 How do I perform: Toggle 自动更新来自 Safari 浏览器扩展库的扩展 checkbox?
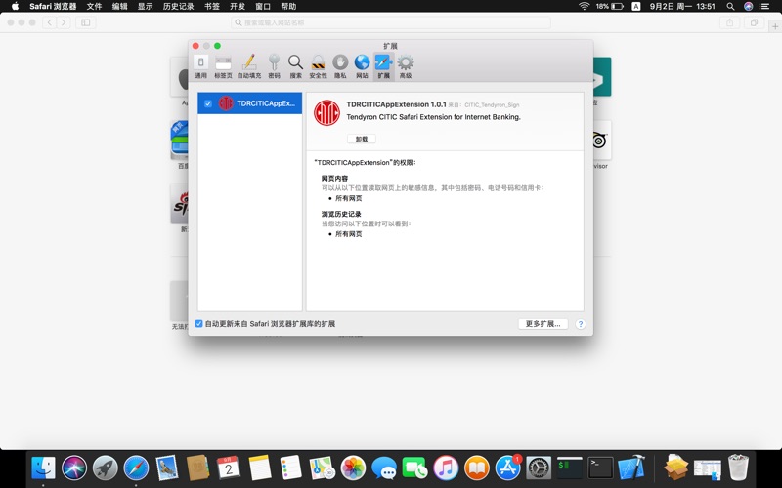point(199,323)
